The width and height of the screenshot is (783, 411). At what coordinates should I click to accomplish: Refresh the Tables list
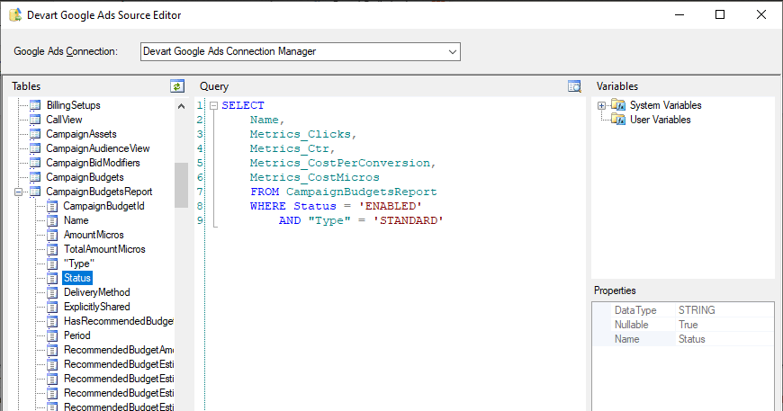tap(177, 85)
